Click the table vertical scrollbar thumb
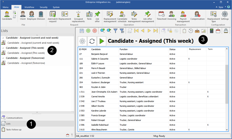This screenshot has height=139, width=232. coord(227,84)
